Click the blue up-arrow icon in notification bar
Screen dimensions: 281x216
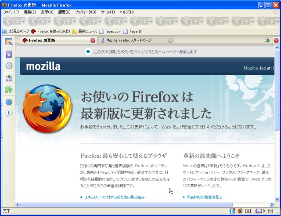(88, 52)
